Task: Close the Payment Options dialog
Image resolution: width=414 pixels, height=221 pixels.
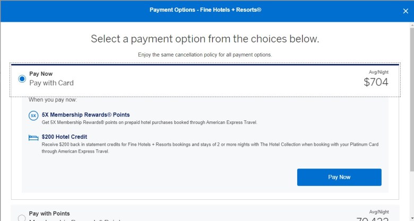Action: (406, 11)
